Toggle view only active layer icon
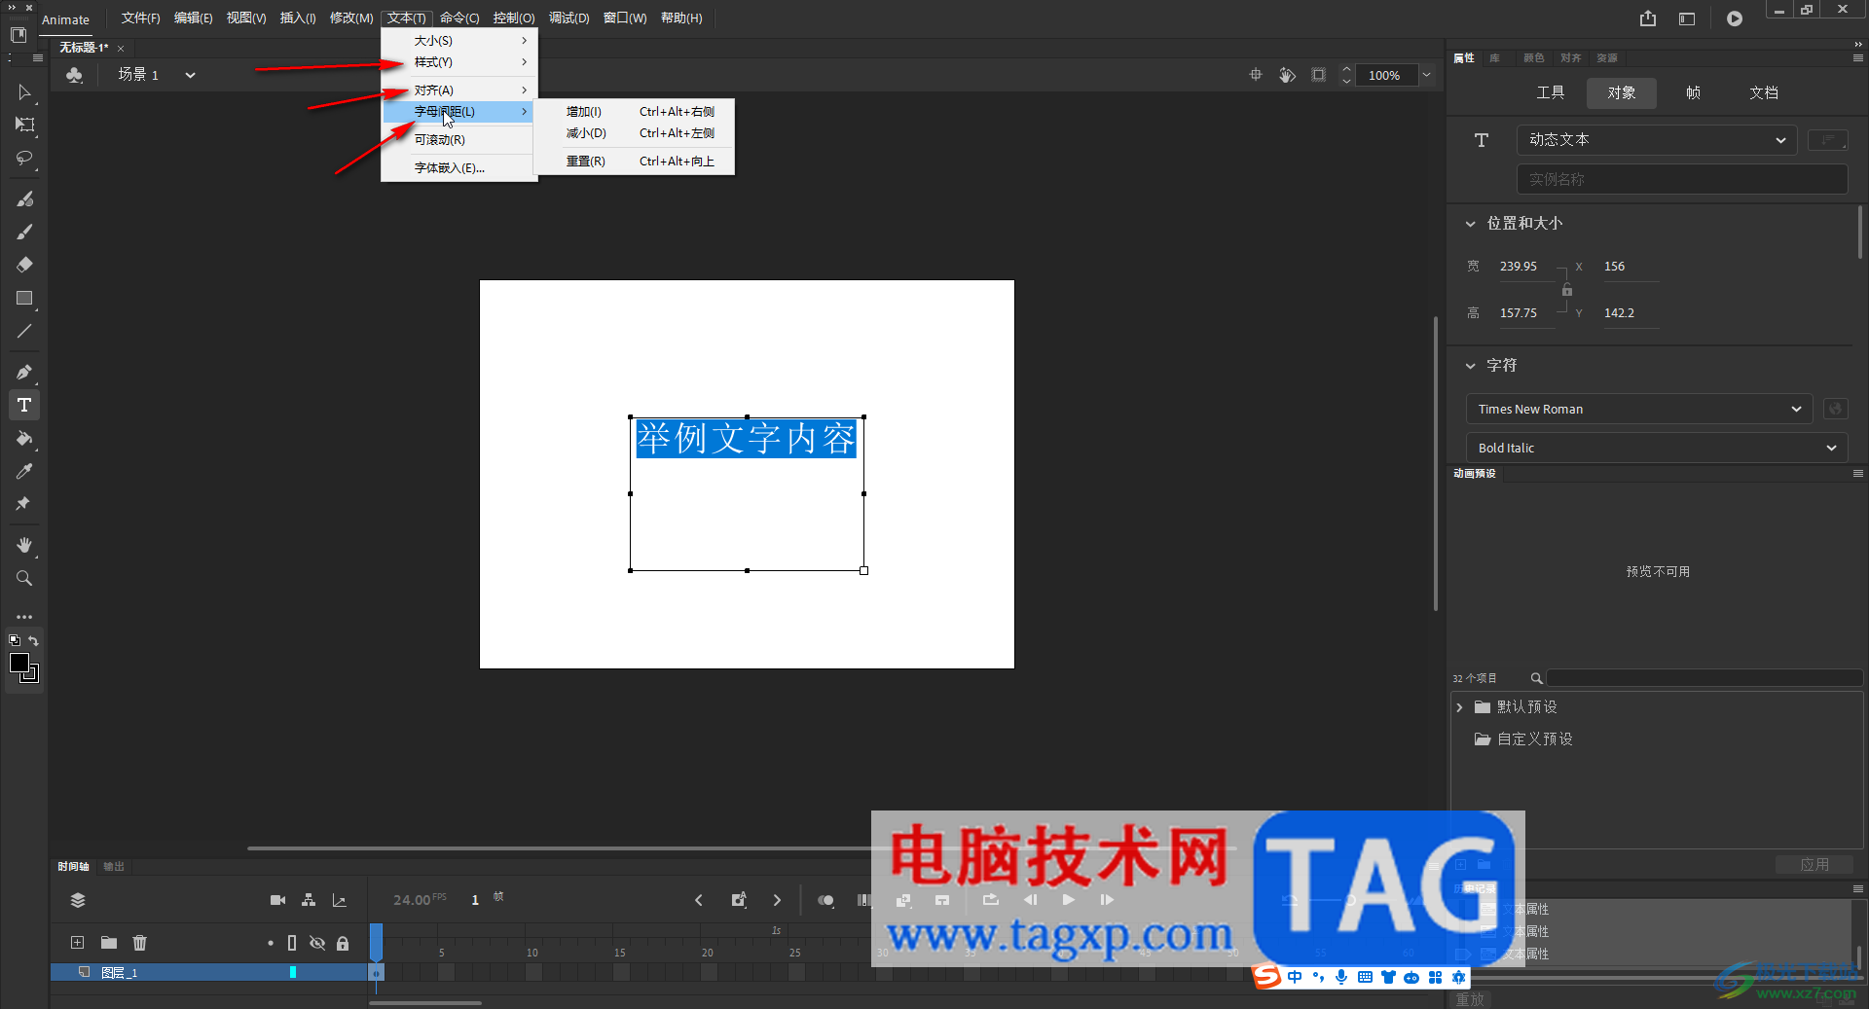Image resolution: width=1869 pixels, height=1009 pixels. pos(78,900)
